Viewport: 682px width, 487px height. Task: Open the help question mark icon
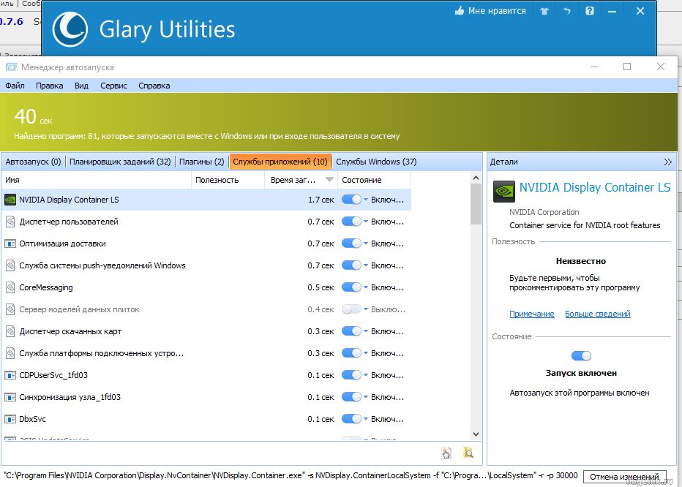[x=590, y=11]
